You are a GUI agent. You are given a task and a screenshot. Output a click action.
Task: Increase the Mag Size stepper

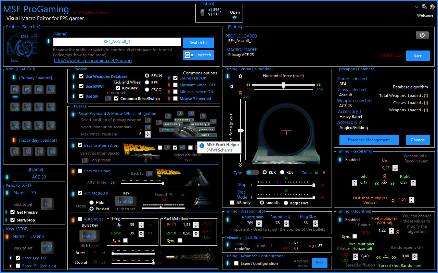pyautogui.click(x=315, y=221)
